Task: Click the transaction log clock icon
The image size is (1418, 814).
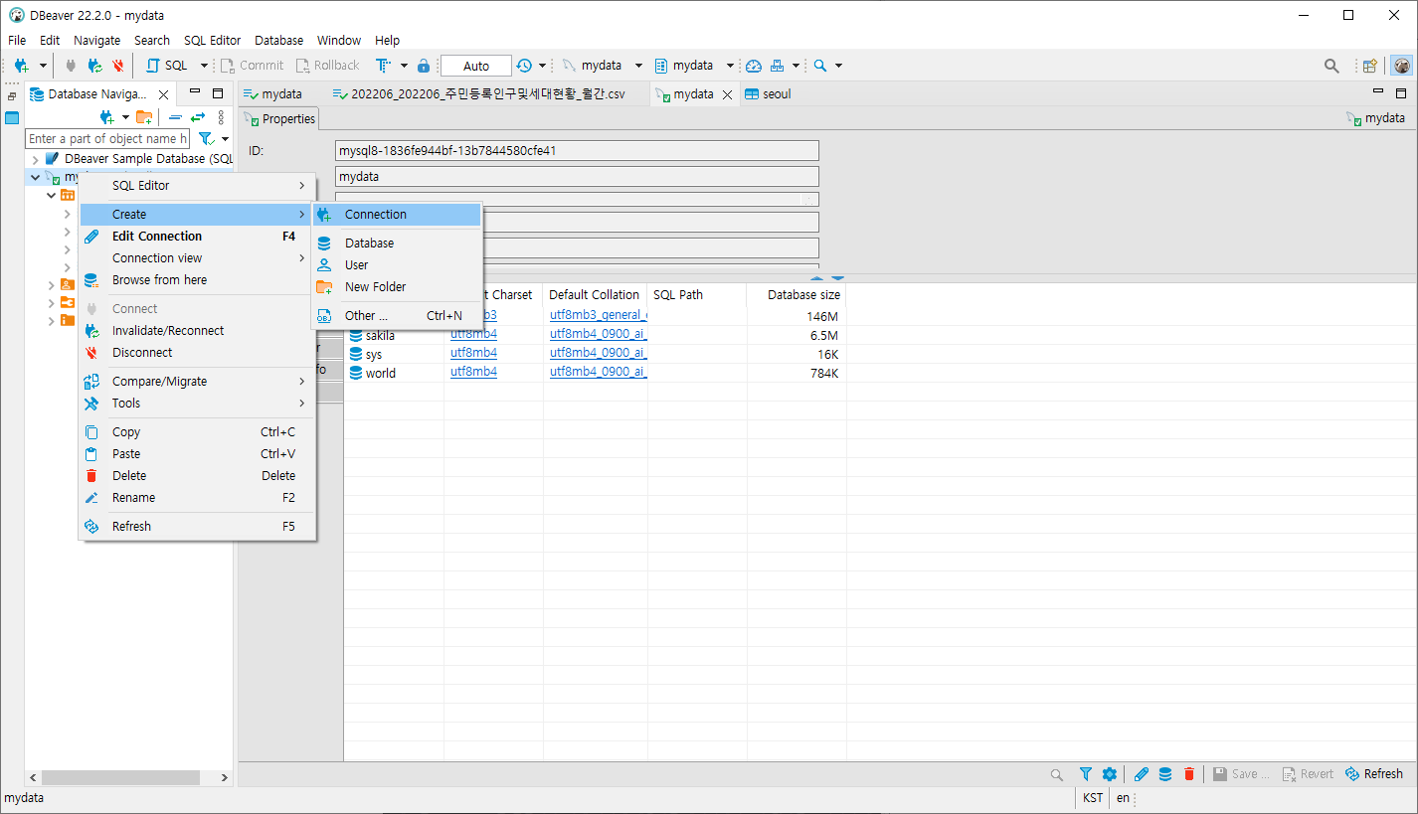Action: 524,66
